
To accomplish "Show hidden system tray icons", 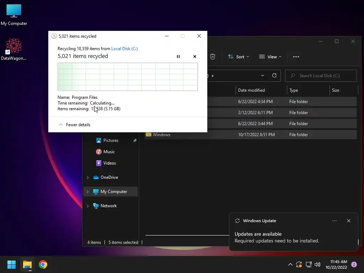I will (290, 264).
